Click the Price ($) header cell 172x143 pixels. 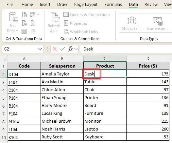[148, 66]
